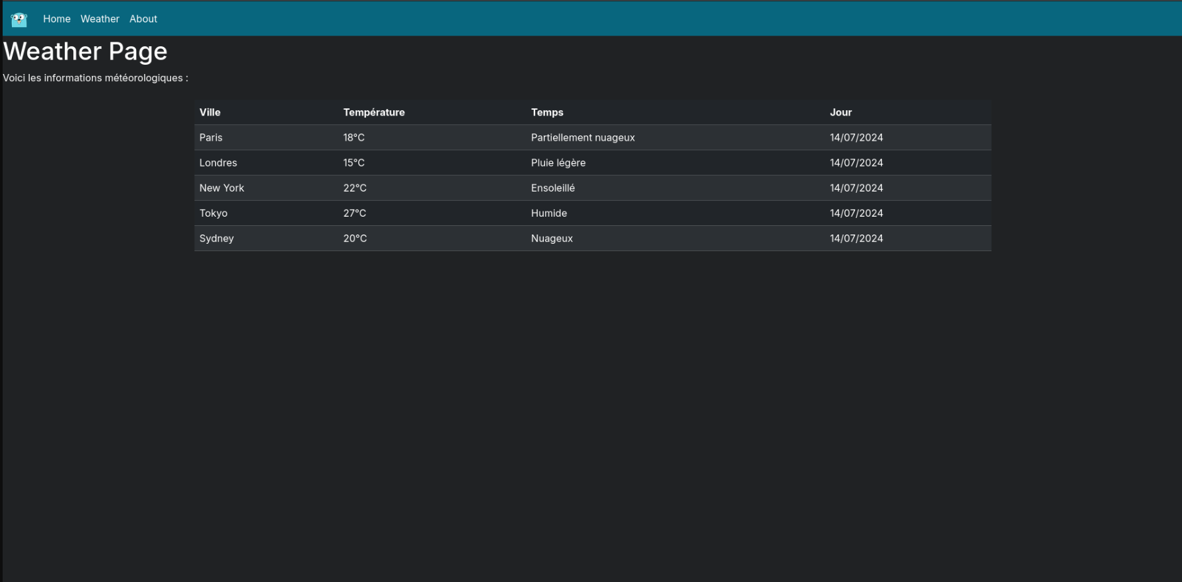Select the Ville column header

click(210, 112)
